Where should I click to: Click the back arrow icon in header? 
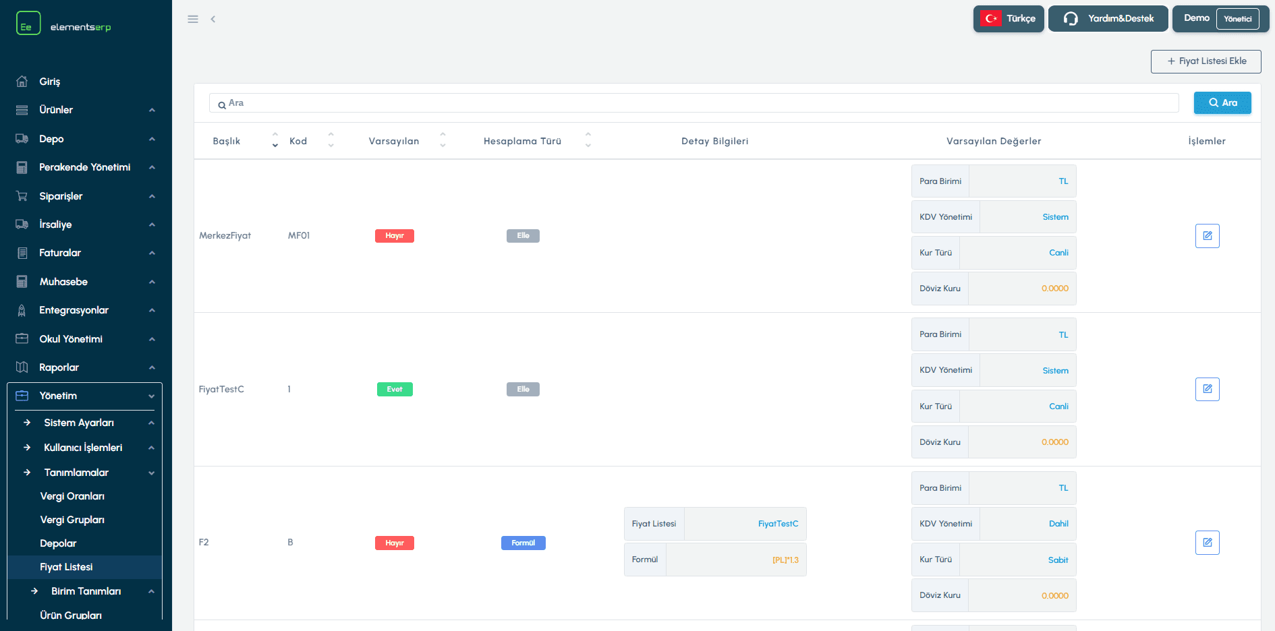pos(213,19)
